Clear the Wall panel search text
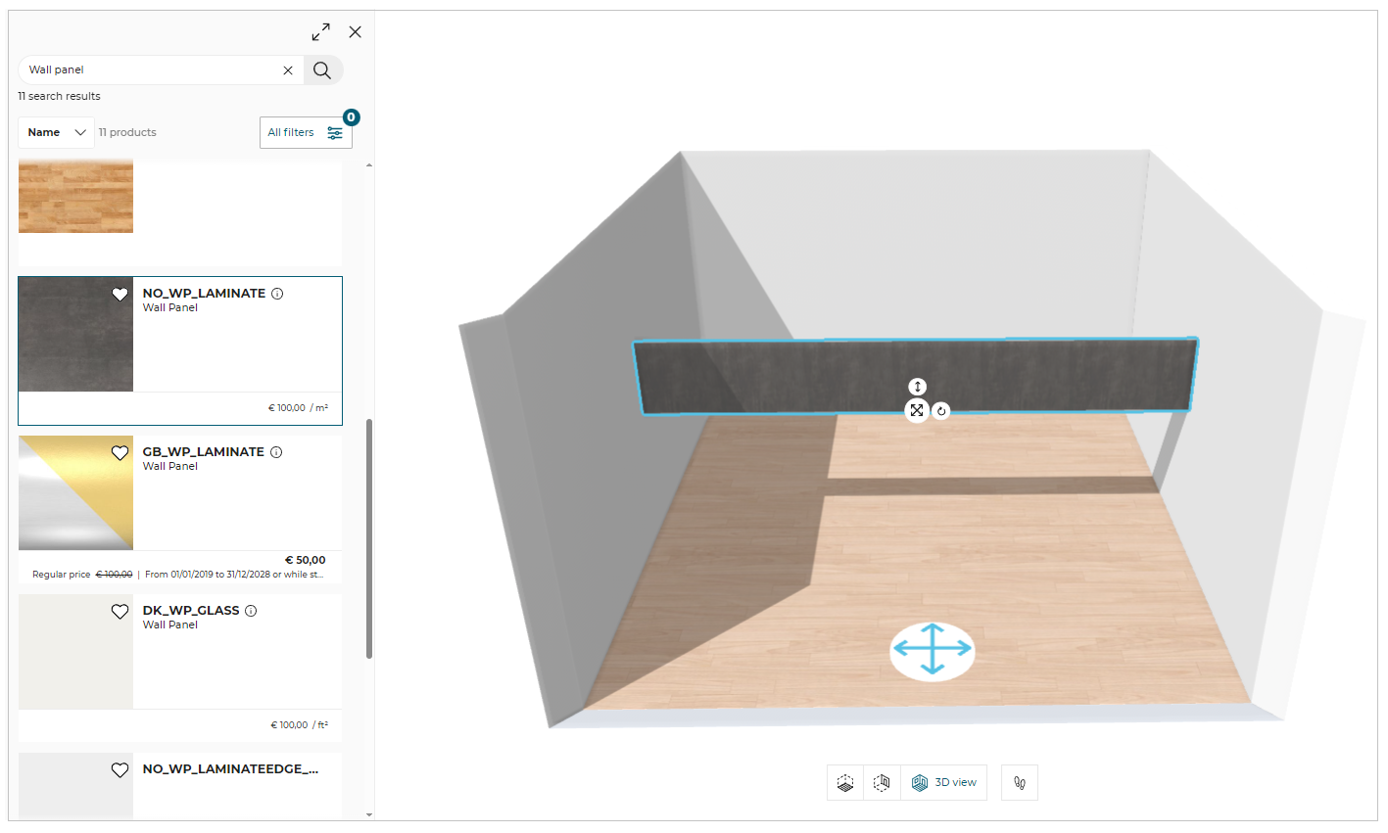 (x=288, y=70)
